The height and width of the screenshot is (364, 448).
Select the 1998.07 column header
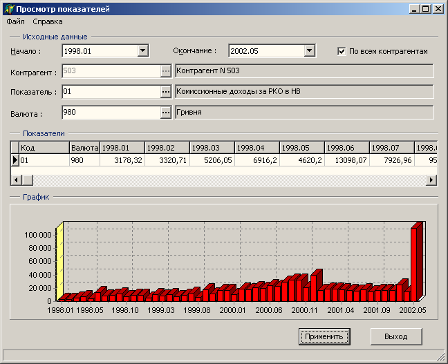[392, 148]
